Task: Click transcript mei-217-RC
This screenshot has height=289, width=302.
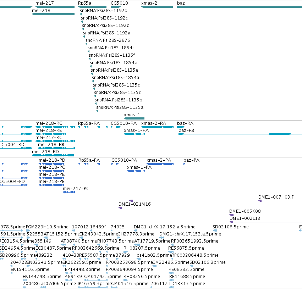Action: (55, 141)
